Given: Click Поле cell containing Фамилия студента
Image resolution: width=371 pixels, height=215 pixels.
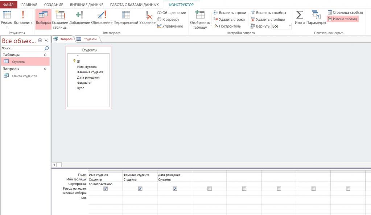Looking at the screenshot, I should pyautogui.click(x=140, y=175).
